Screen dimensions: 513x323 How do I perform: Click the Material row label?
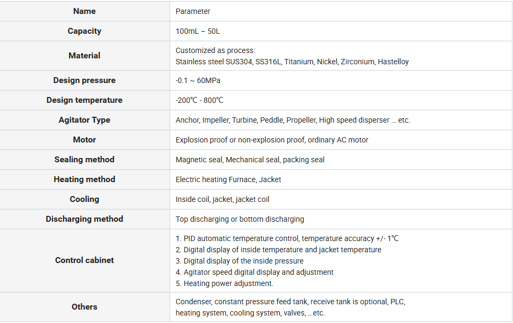pyautogui.click(x=85, y=56)
